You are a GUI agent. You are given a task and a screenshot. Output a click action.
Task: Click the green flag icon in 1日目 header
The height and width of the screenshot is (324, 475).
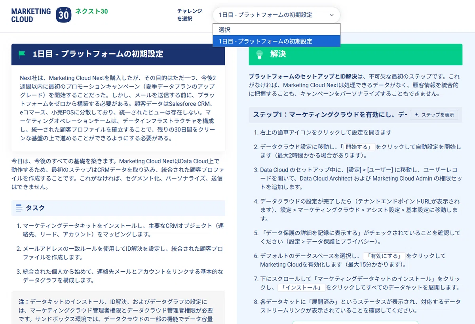pyautogui.click(x=22, y=54)
